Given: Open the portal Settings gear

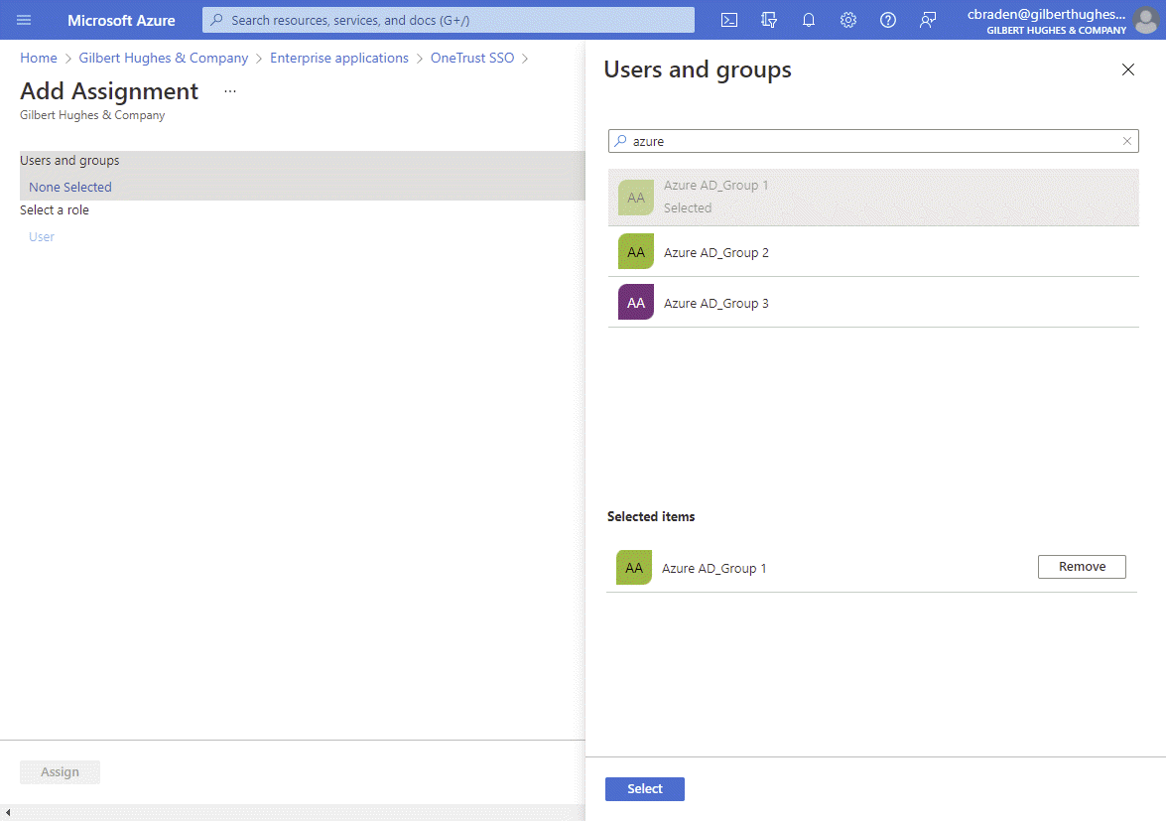Looking at the screenshot, I should pyautogui.click(x=848, y=20).
